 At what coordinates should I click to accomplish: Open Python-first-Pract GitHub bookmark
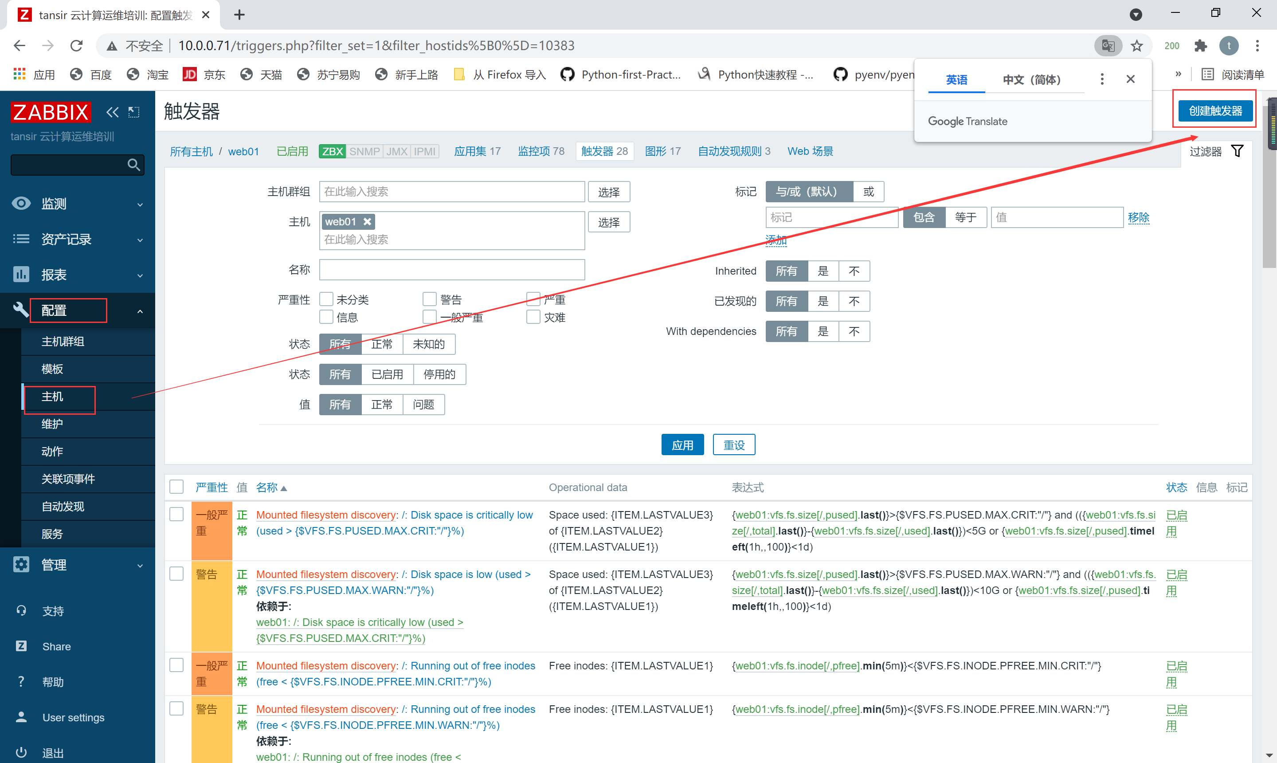coord(621,75)
